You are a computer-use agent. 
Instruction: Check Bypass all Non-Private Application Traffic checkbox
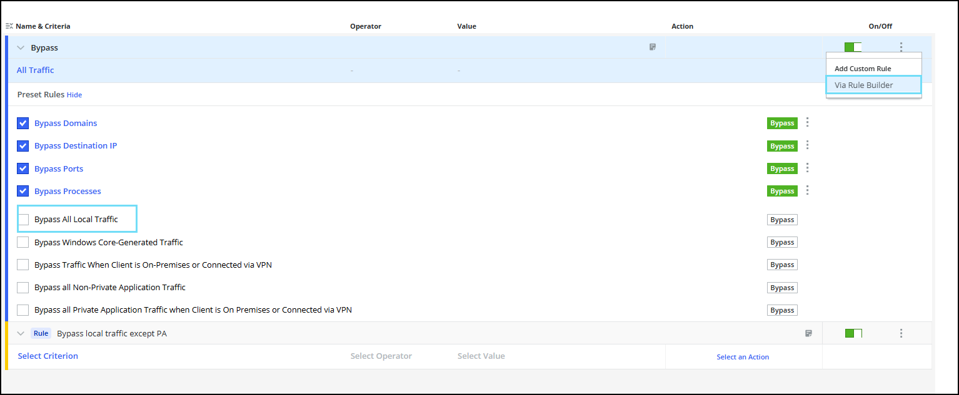[23, 287]
